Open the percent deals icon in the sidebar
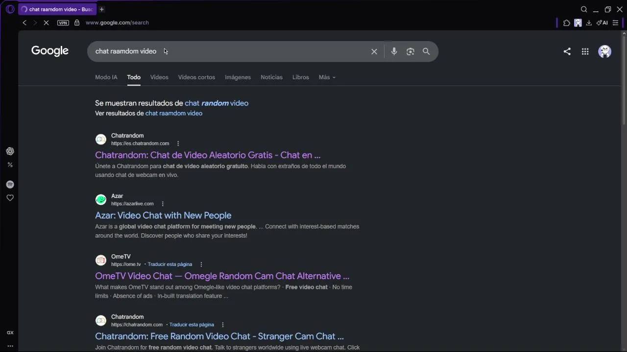Viewport: 627px width, 352px height. pyautogui.click(x=10, y=165)
